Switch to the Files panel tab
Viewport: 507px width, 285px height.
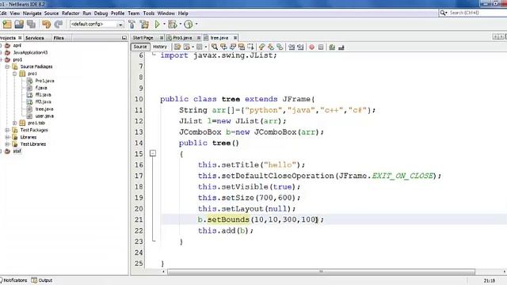click(59, 38)
